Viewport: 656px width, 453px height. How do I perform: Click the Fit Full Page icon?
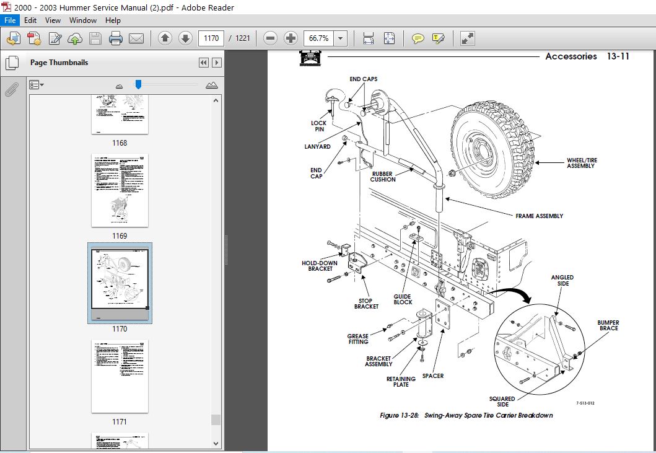click(x=389, y=38)
